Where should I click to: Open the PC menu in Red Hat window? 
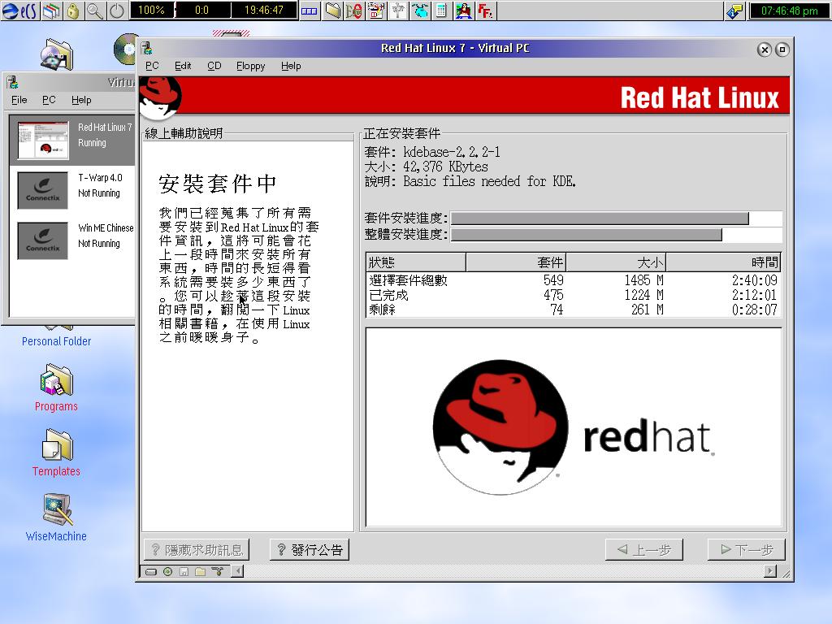pos(152,66)
